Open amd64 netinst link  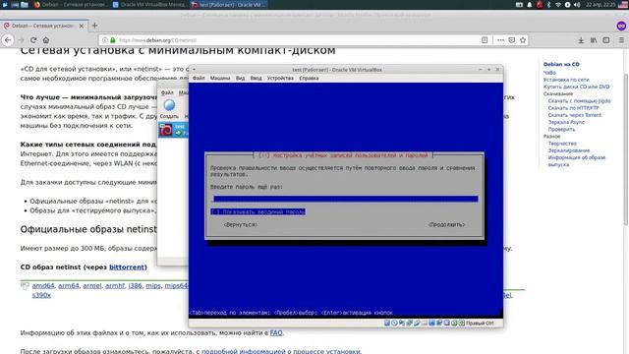tap(43, 286)
